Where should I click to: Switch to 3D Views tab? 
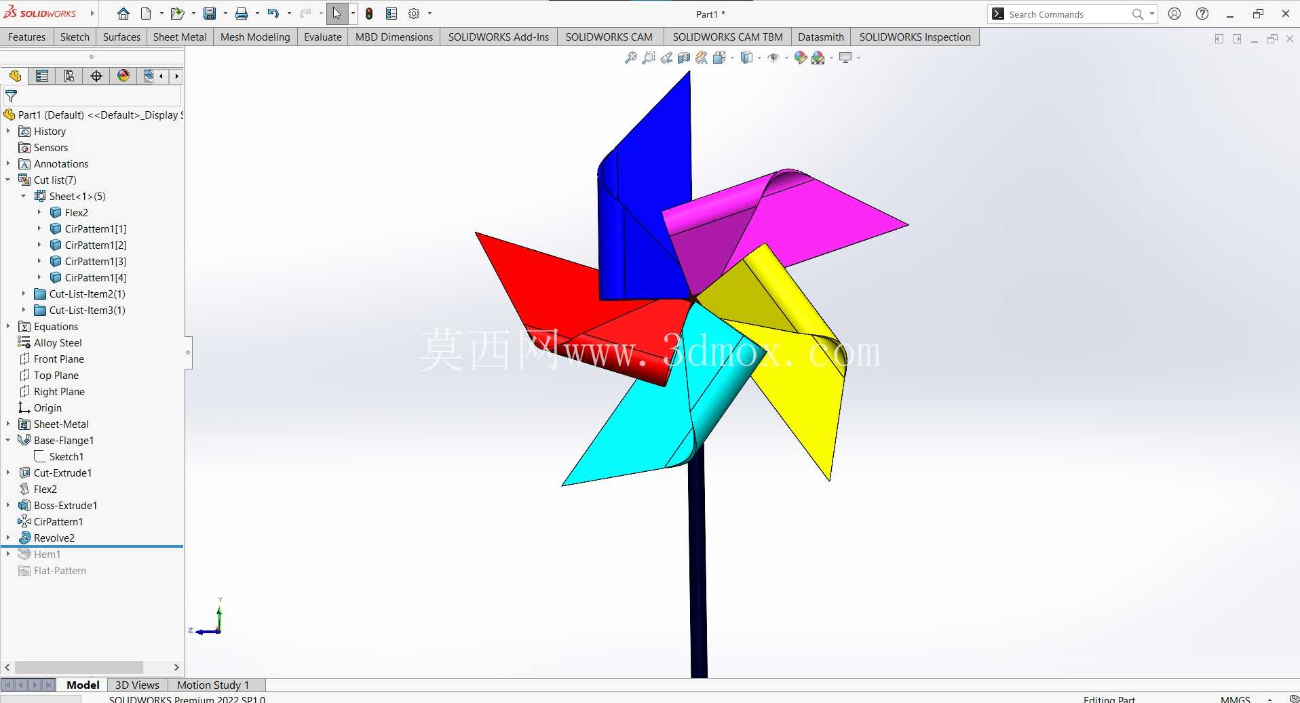(x=137, y=685)
